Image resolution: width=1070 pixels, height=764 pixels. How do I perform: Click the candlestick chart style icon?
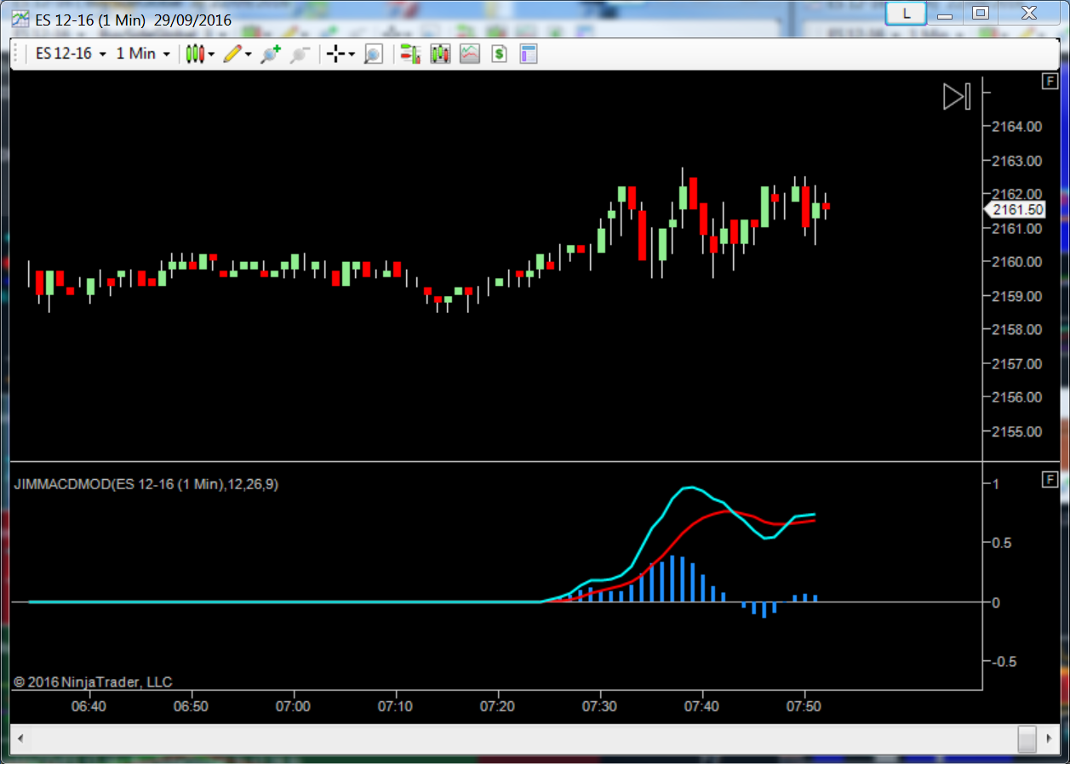(195, 54)
